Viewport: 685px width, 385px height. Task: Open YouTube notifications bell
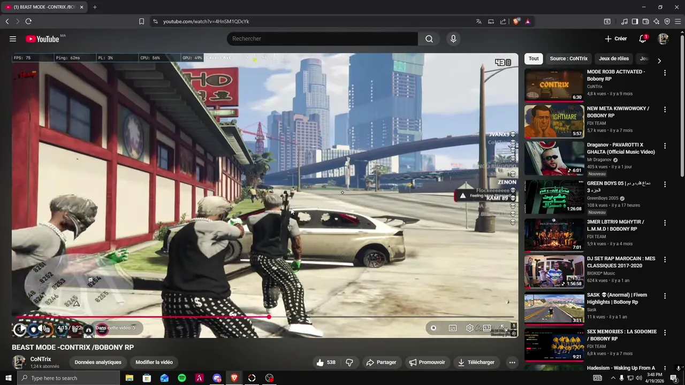pos(643,38)
